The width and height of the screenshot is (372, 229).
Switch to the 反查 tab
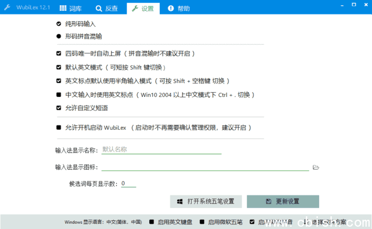point(106,9)
